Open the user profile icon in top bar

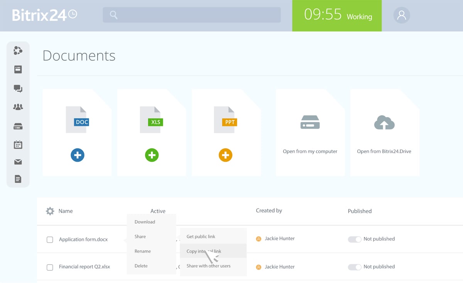click(x=402, y=15)
